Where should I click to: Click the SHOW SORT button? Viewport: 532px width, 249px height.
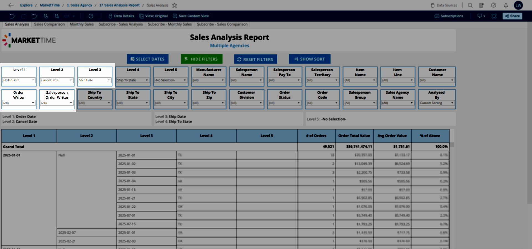pos(310,59)
